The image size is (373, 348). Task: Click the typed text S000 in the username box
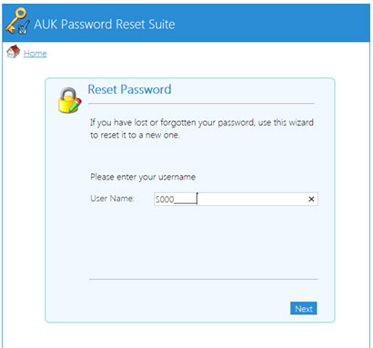point(165,200)
